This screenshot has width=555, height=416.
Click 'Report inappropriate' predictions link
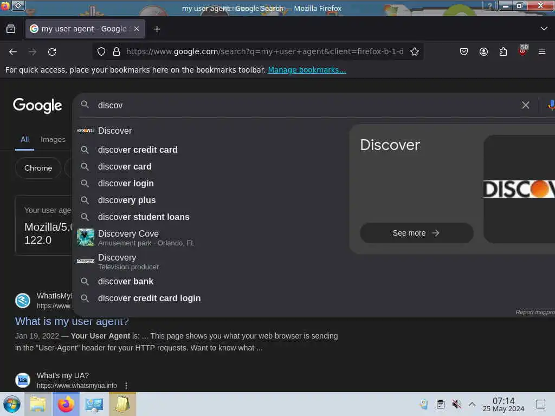pyautogui.click(x=535, y=312)
